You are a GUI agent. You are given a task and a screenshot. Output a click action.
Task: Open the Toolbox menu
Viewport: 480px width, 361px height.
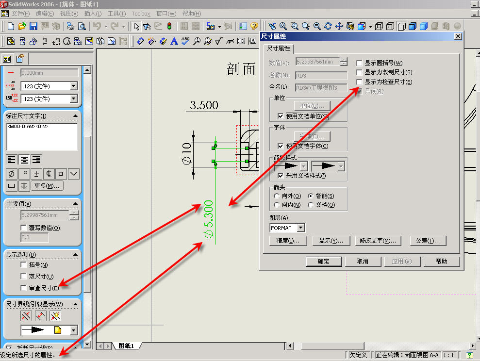pos(141,14)
